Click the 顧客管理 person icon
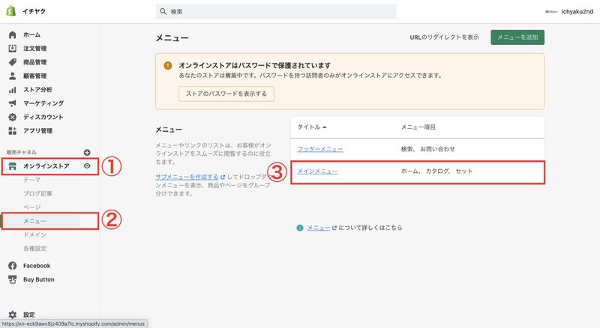 (x=13, y=76)
